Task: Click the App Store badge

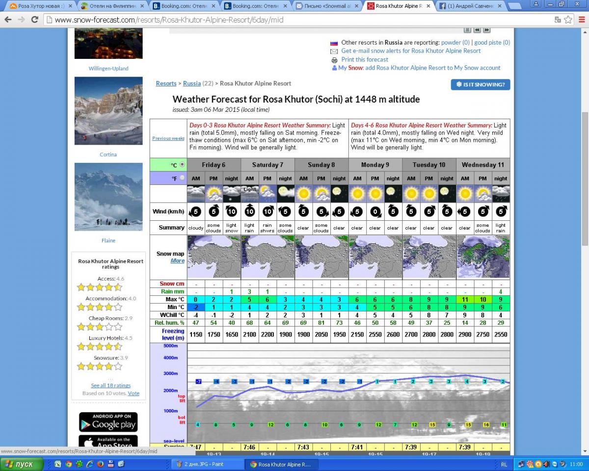Action: (x=108, y=441)
